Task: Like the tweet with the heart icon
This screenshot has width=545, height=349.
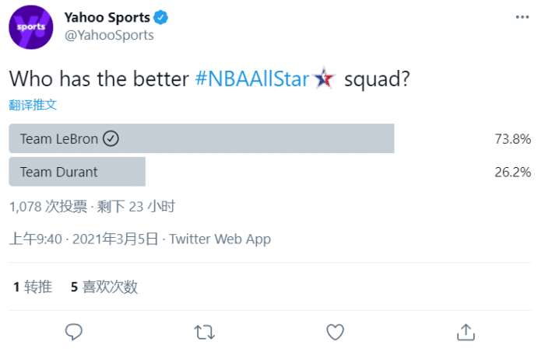Action: coord(335,332)
